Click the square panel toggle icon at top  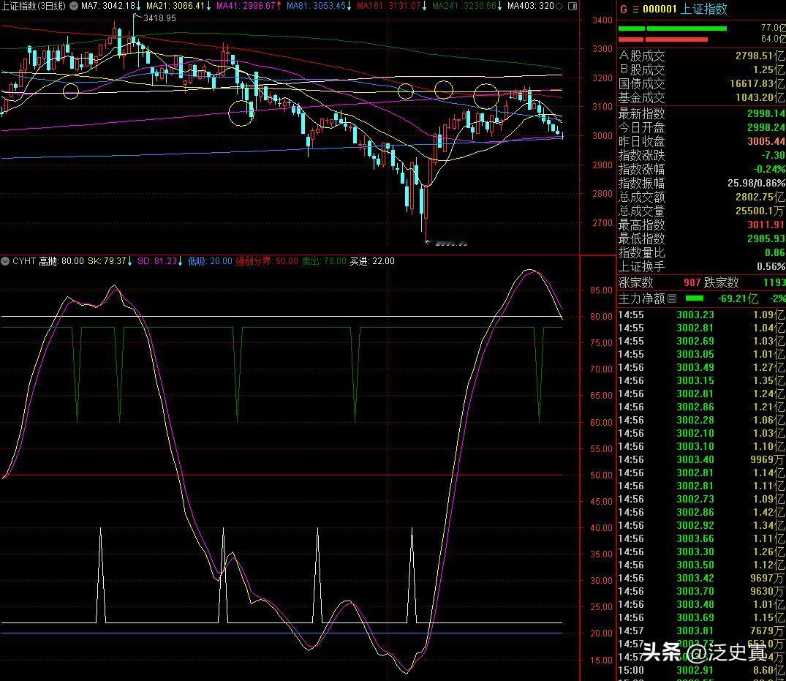(572, 6)
